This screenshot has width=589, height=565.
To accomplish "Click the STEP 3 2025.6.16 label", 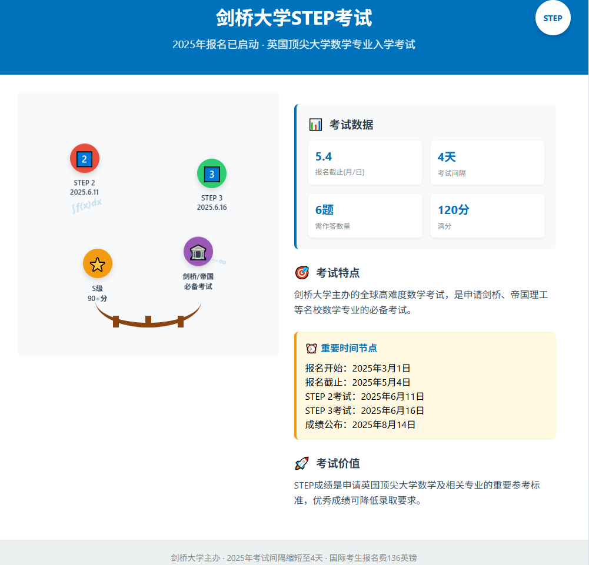I will 212,203.
